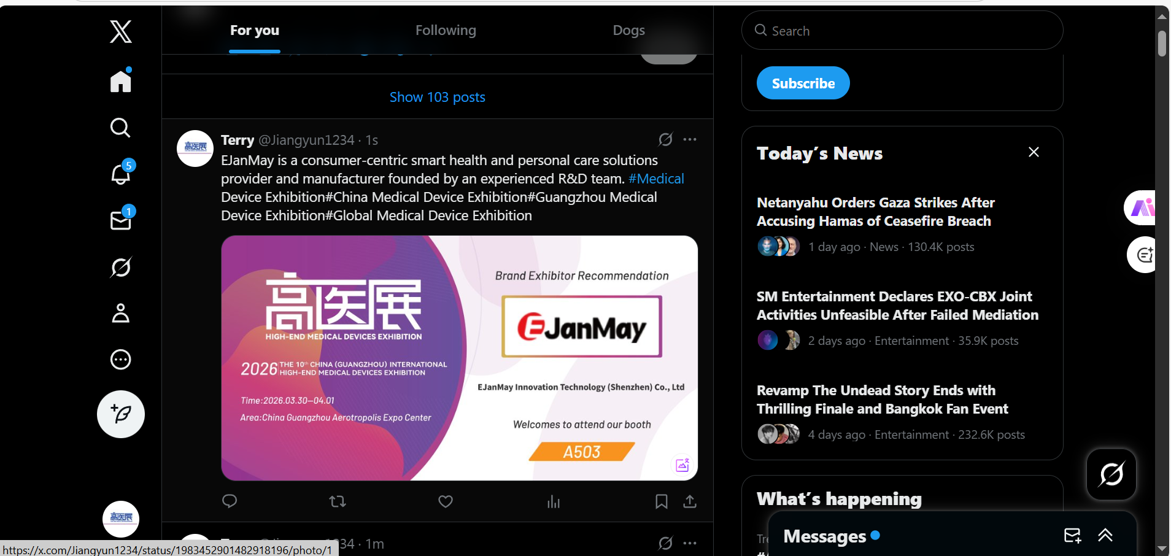Switch to the Dogs tab

coord(628,30)
